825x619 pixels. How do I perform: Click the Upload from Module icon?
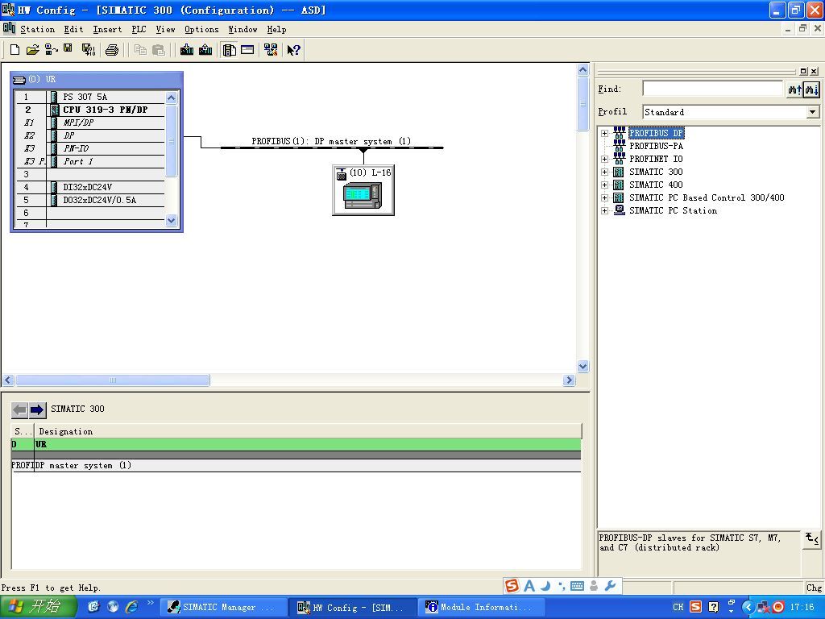[x=205, y=50]
